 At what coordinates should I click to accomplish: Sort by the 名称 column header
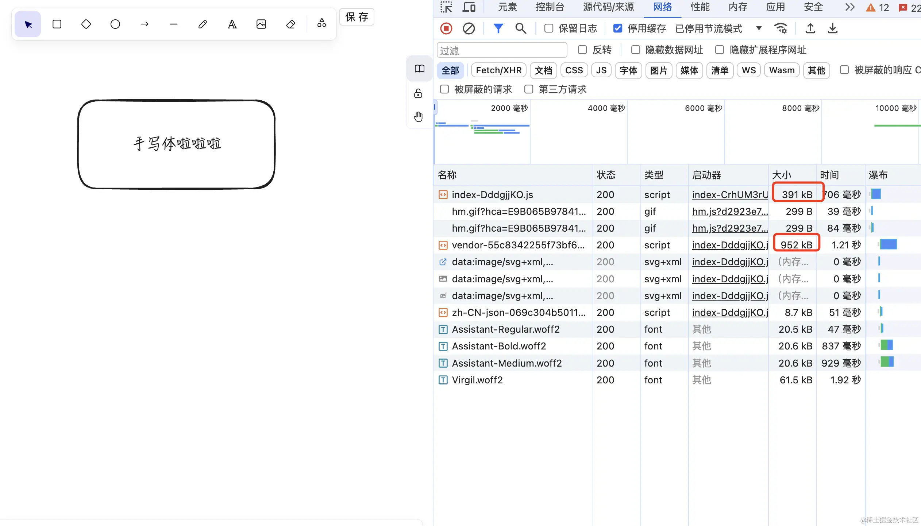(x=513, y=175)
